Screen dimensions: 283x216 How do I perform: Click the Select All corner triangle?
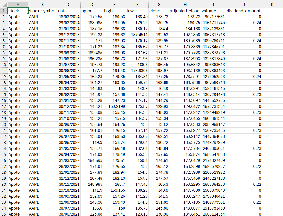[4, 5]
